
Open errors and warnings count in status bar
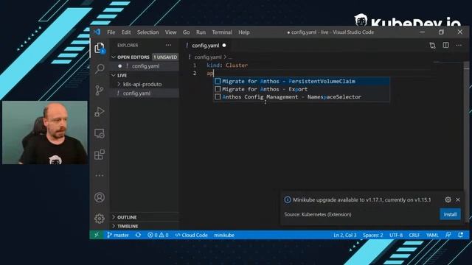pyautogui.click(x=158, y=235)
